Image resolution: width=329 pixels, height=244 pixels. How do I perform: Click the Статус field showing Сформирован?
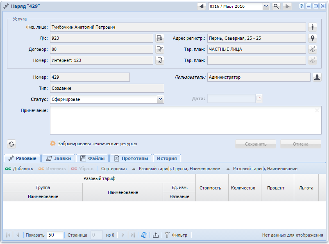point(104,99)
